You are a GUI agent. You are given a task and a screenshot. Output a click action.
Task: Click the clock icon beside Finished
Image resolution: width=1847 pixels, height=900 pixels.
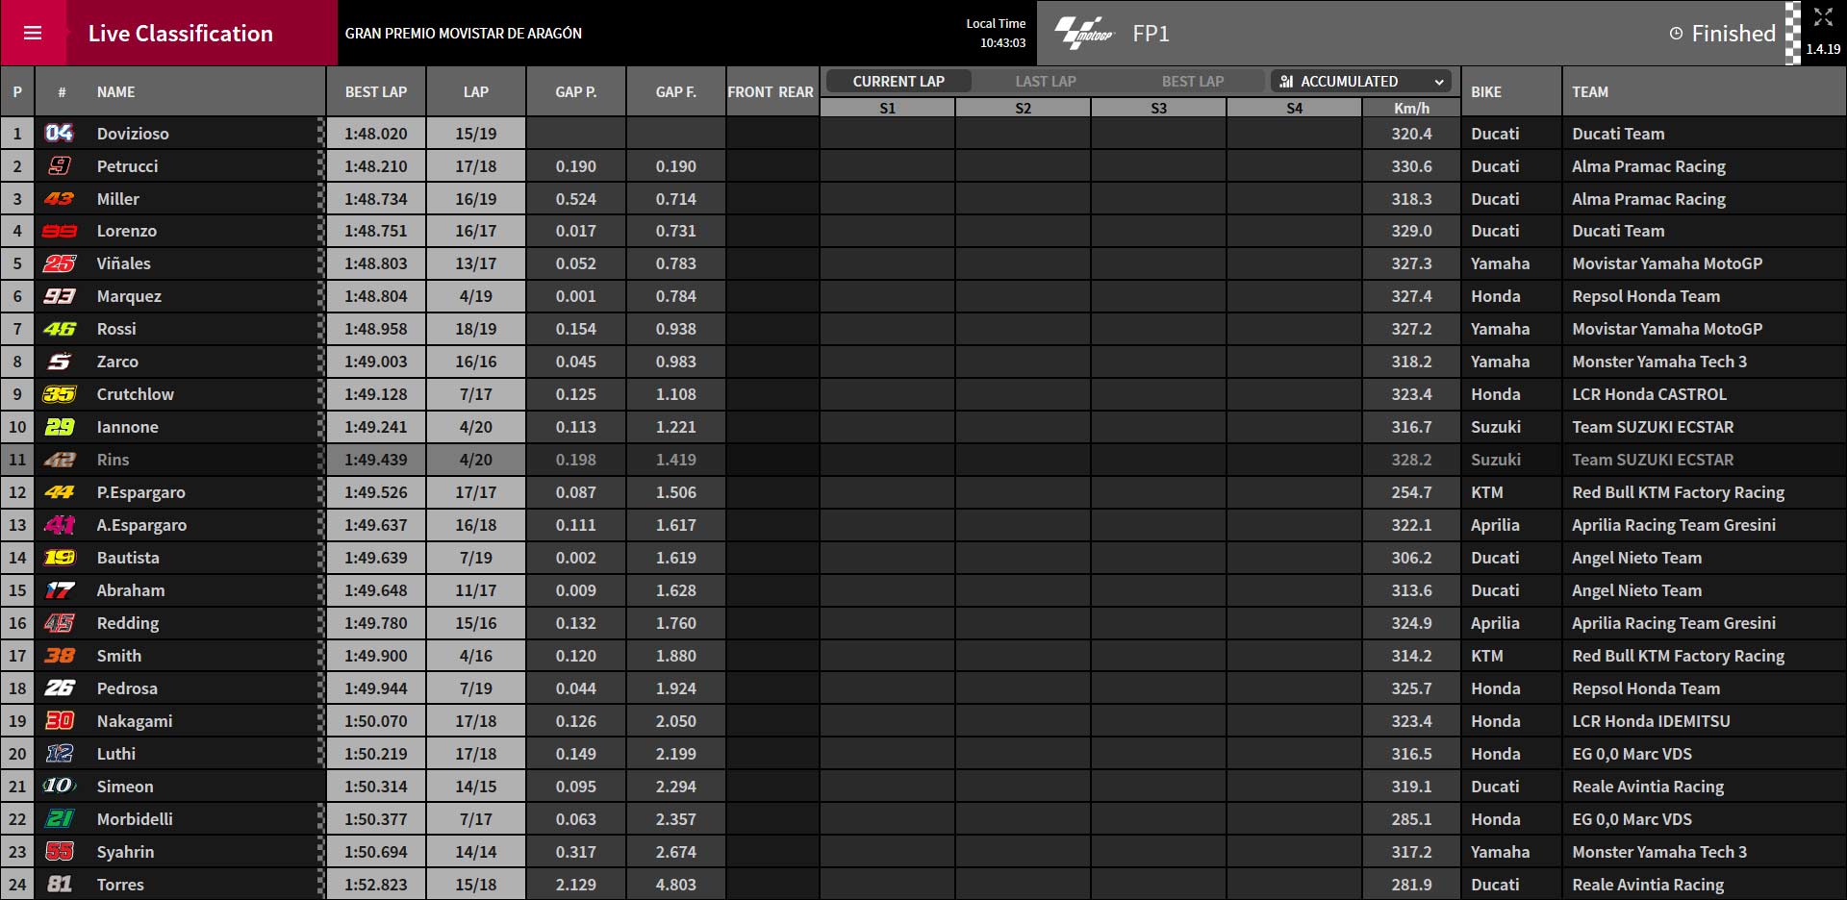coord(1676,34)
